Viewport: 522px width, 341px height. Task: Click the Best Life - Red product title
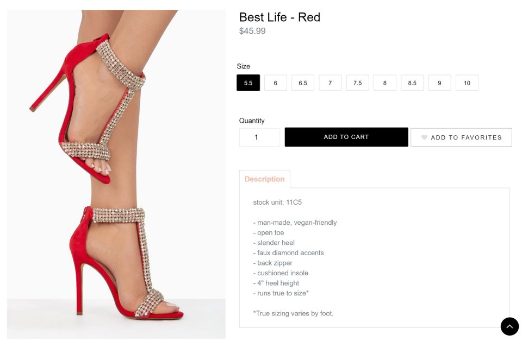coord(279,17)
